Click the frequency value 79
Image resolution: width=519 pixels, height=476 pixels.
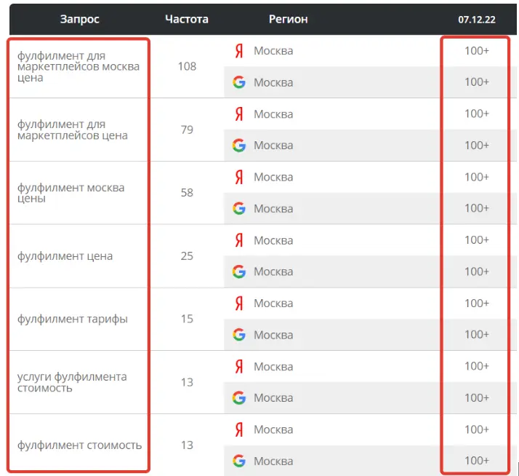pos(187,130)
